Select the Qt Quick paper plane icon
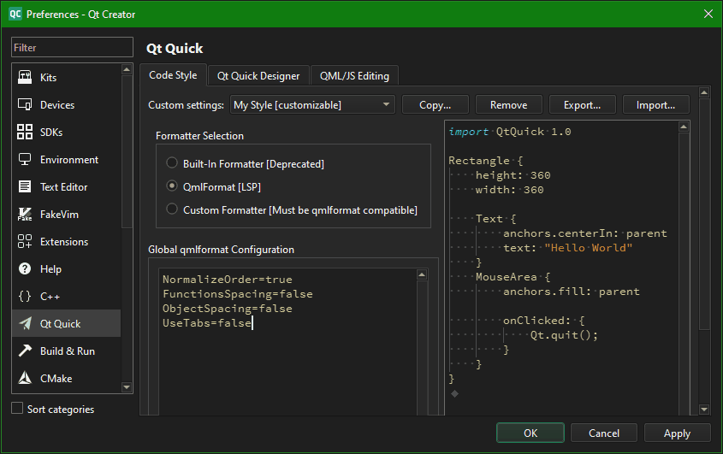This screenshot has height=454, width=723. (25, 323)
